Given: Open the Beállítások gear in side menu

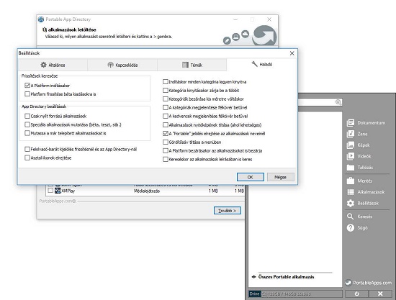Looking at the screenshot, I should point(351,203).
